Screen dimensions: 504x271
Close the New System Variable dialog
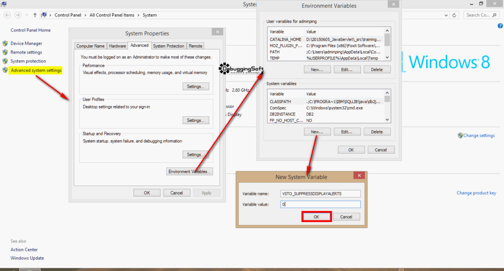point(359,176)
